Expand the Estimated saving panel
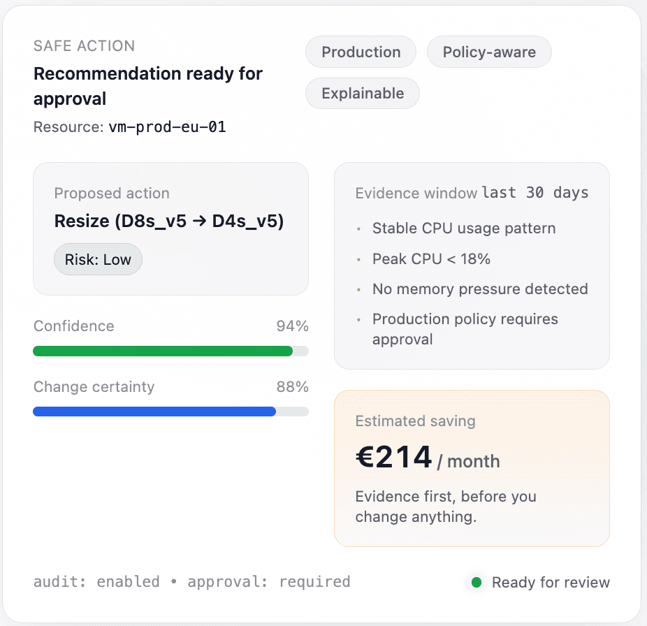This screenshot has height=626, width=647. tap(472, 468)
